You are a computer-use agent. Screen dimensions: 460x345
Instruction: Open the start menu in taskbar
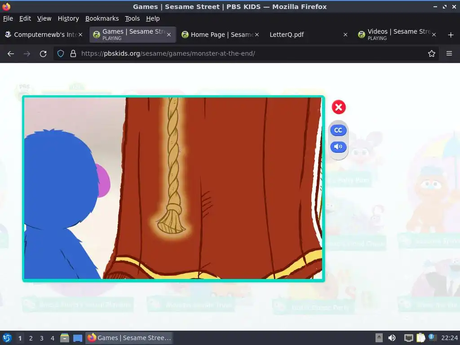click(x=7, y=338)
